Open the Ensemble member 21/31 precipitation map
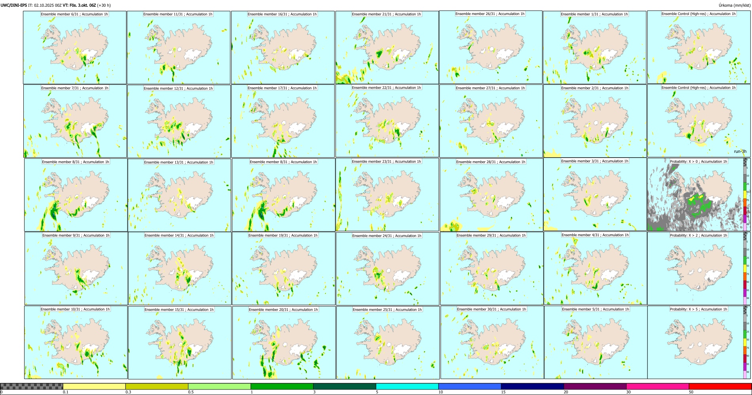Screen dimensions: 752x395 click(387, 47)
